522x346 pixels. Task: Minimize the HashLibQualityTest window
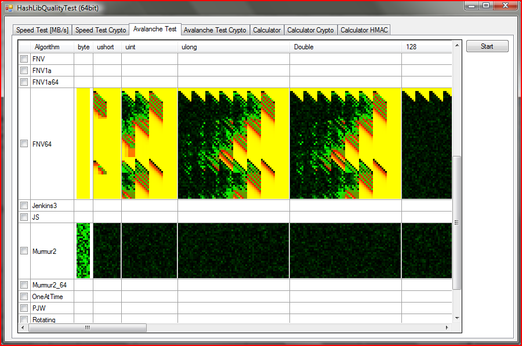[x=472, y=5]
